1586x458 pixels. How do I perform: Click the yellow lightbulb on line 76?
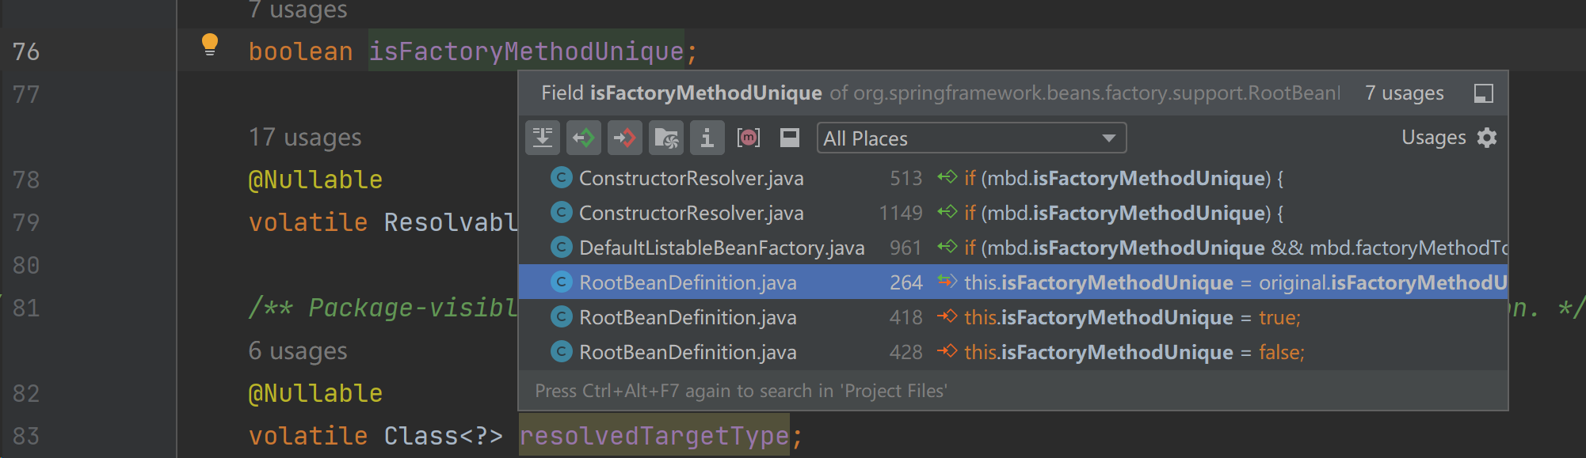(x=210, y=45)
